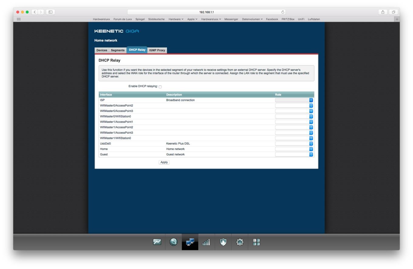Open the Applications grid icon
This screenshot has width=413, height=269.
tap(256, 242)
